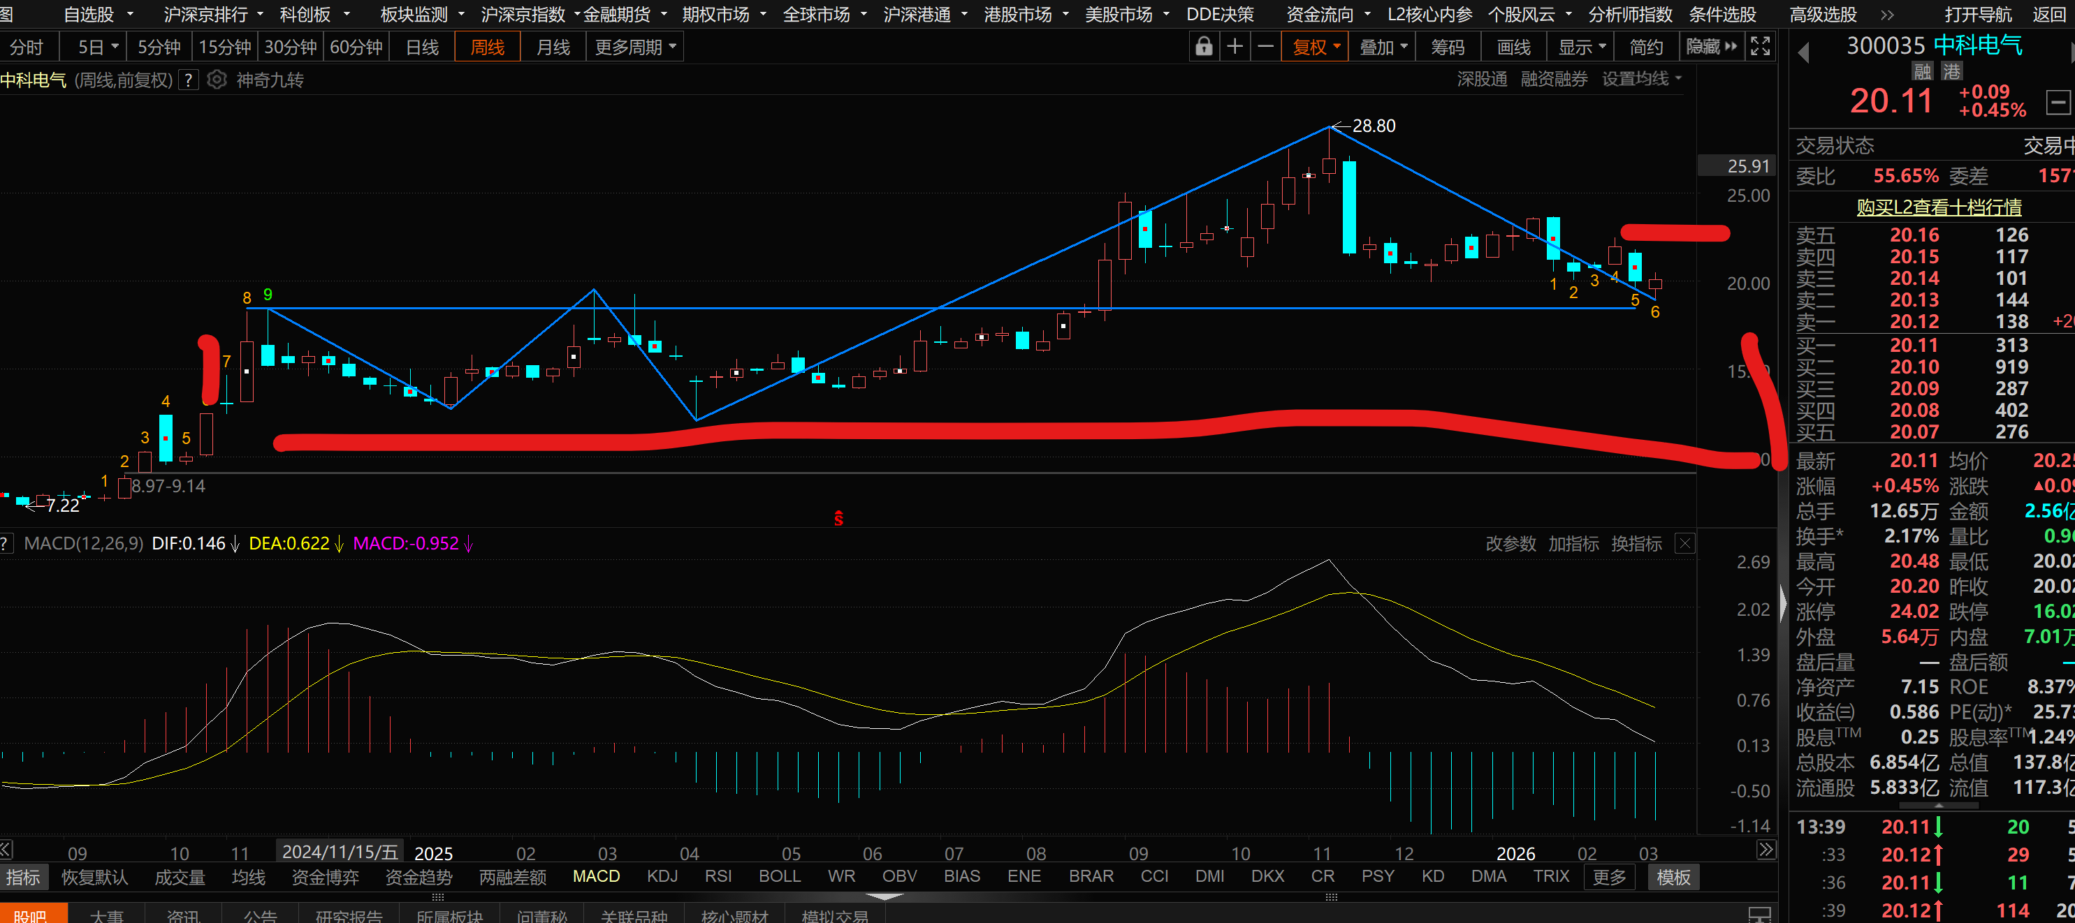The height and width of the screenshot is (923, 2075).
Task: Close the MACD indicator panel
Action: point(1684,543)
